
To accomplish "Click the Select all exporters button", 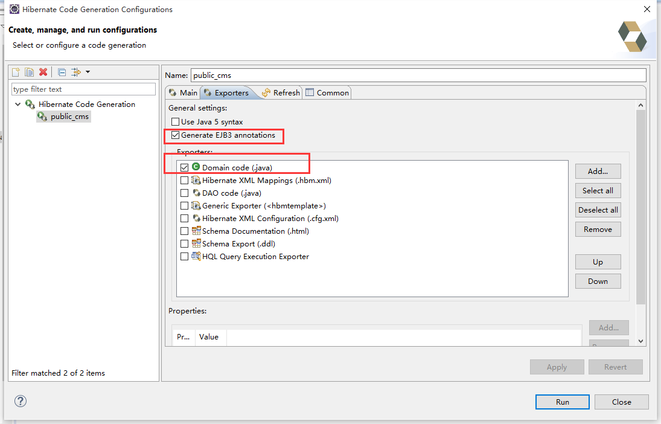I will coord(598,191).
